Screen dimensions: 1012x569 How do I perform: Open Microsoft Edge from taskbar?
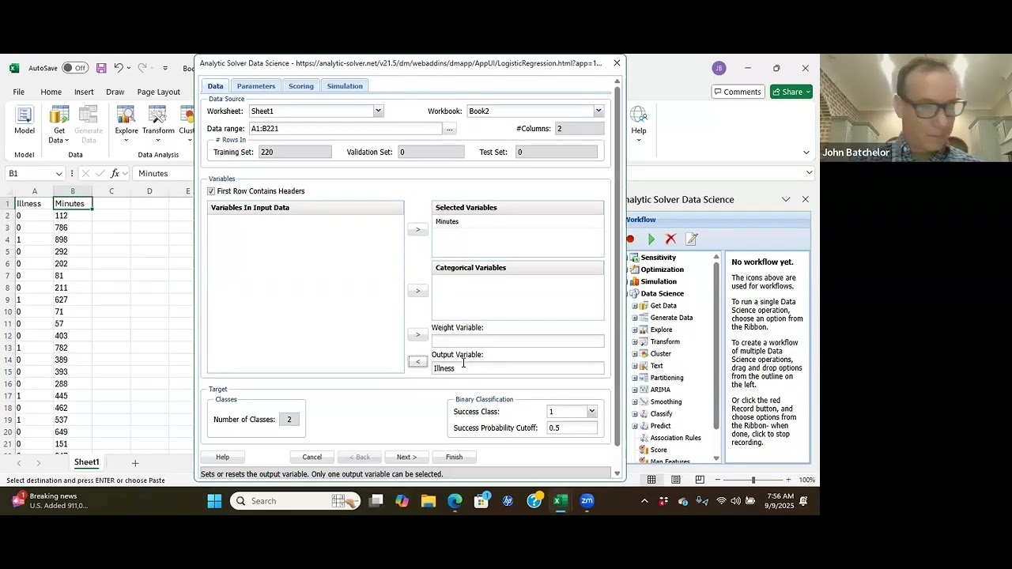click(x=455, y=500)
